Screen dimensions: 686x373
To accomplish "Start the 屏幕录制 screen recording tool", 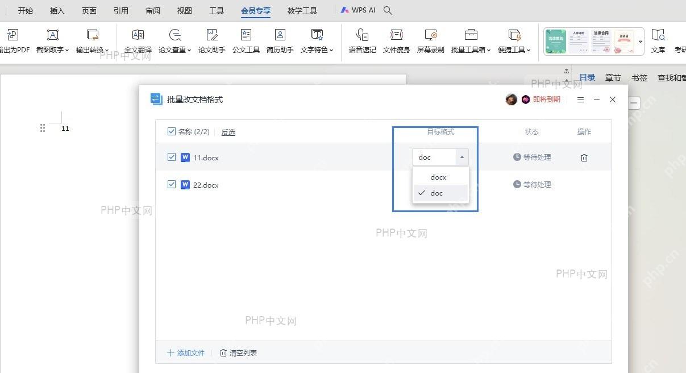I will point(431,41).
